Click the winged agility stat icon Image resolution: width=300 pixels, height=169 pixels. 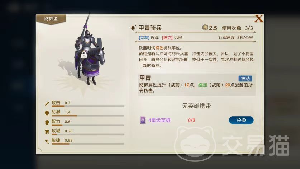[x=47, y=141]
